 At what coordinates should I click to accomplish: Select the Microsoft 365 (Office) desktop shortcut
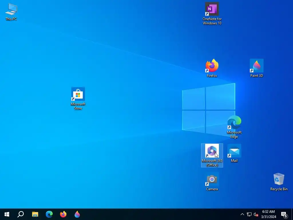point(212,156)
